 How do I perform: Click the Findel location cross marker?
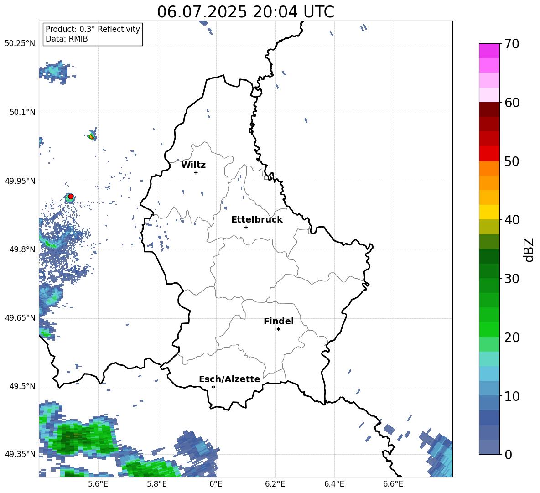click(x=278, y=329)
